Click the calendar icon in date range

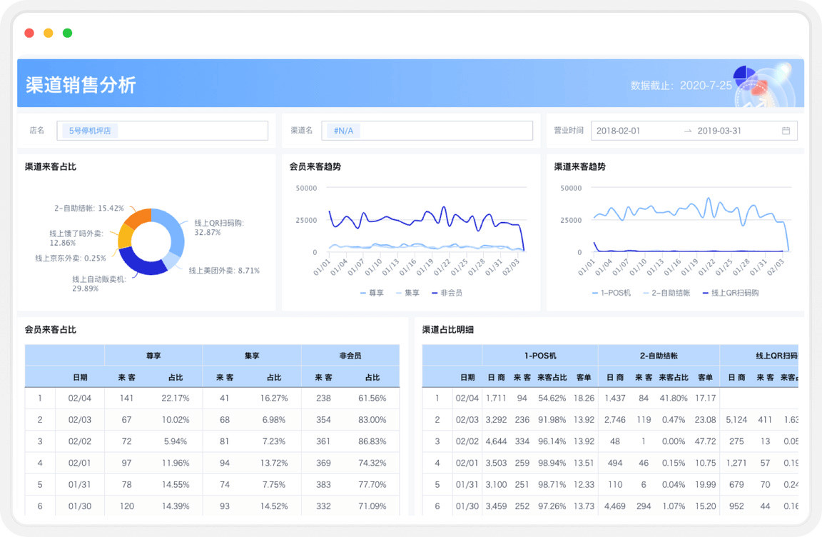786,131
